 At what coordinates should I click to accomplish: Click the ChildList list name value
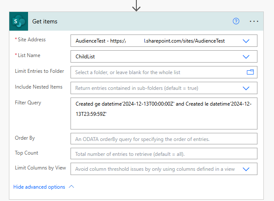coord(85,57)
